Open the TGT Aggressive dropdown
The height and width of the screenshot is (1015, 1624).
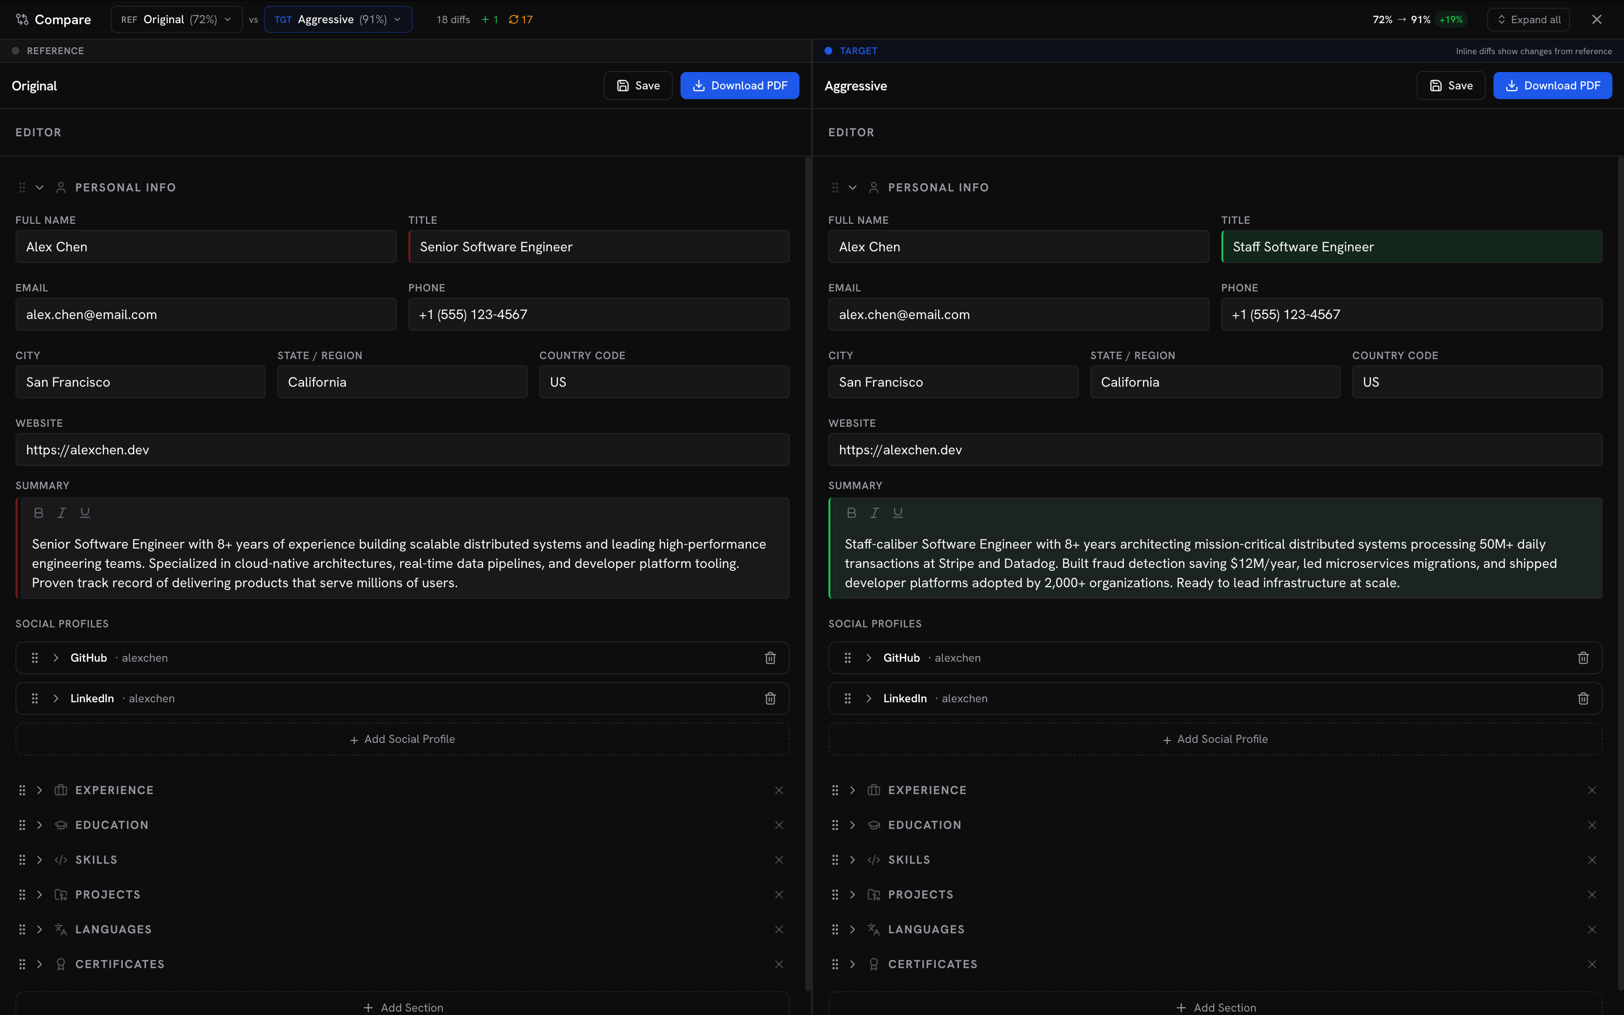click(x=337, y=19)
